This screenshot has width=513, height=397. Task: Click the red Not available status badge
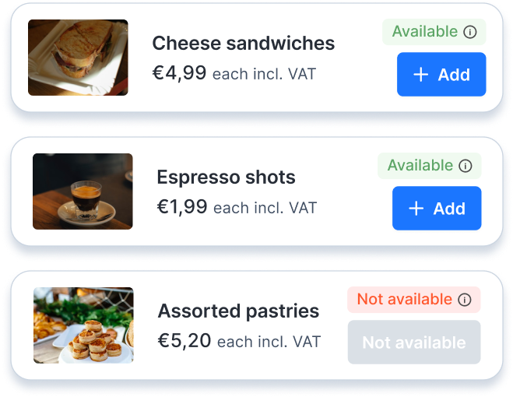coord(405,300)
